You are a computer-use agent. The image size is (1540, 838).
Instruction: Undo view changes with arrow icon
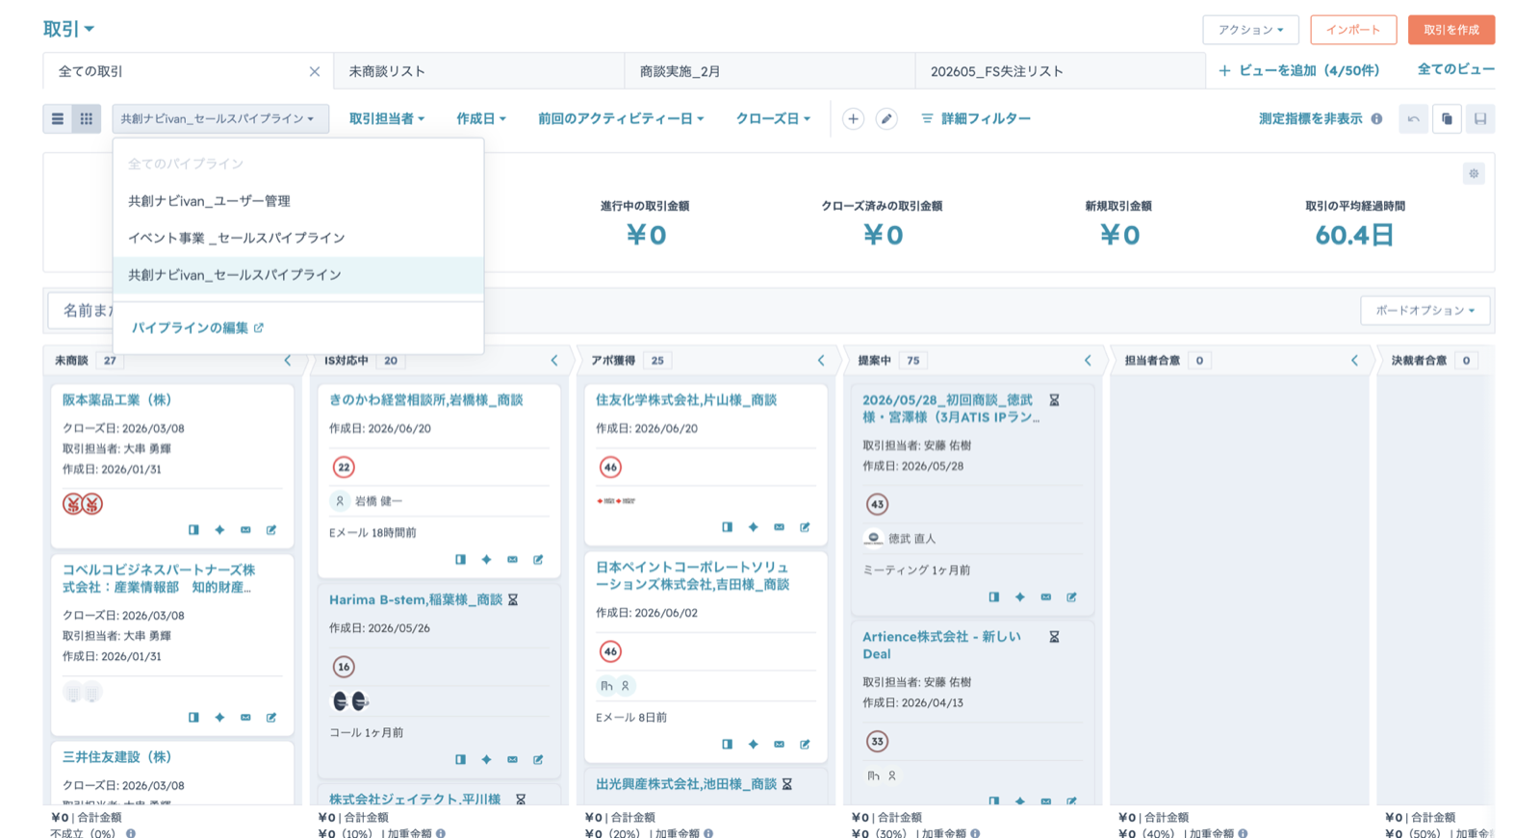click(1413, 119)
